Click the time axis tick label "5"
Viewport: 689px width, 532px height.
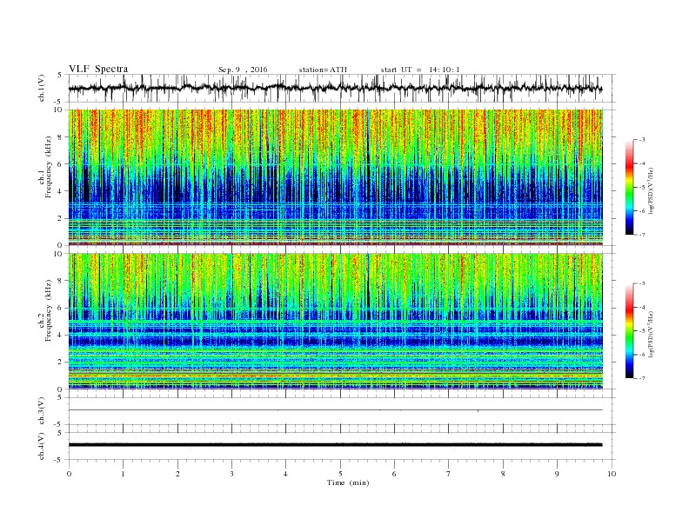pyautogui.click(x=340, y=474)
